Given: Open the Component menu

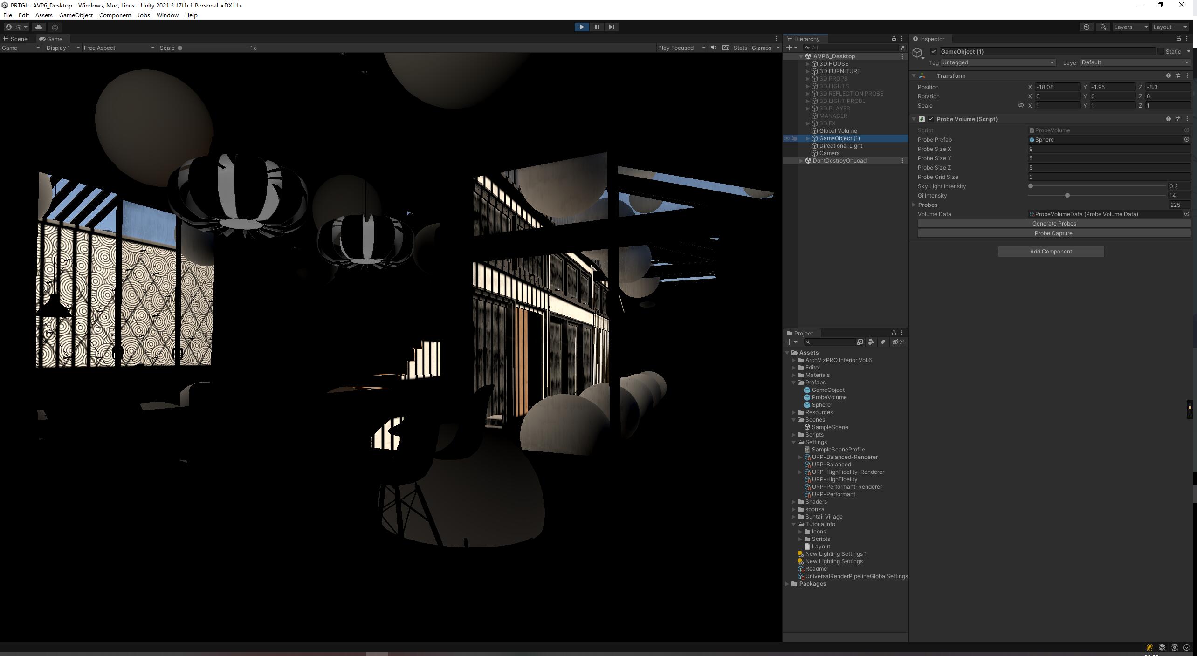Looking at the screenshot, I should coord(115,15).
